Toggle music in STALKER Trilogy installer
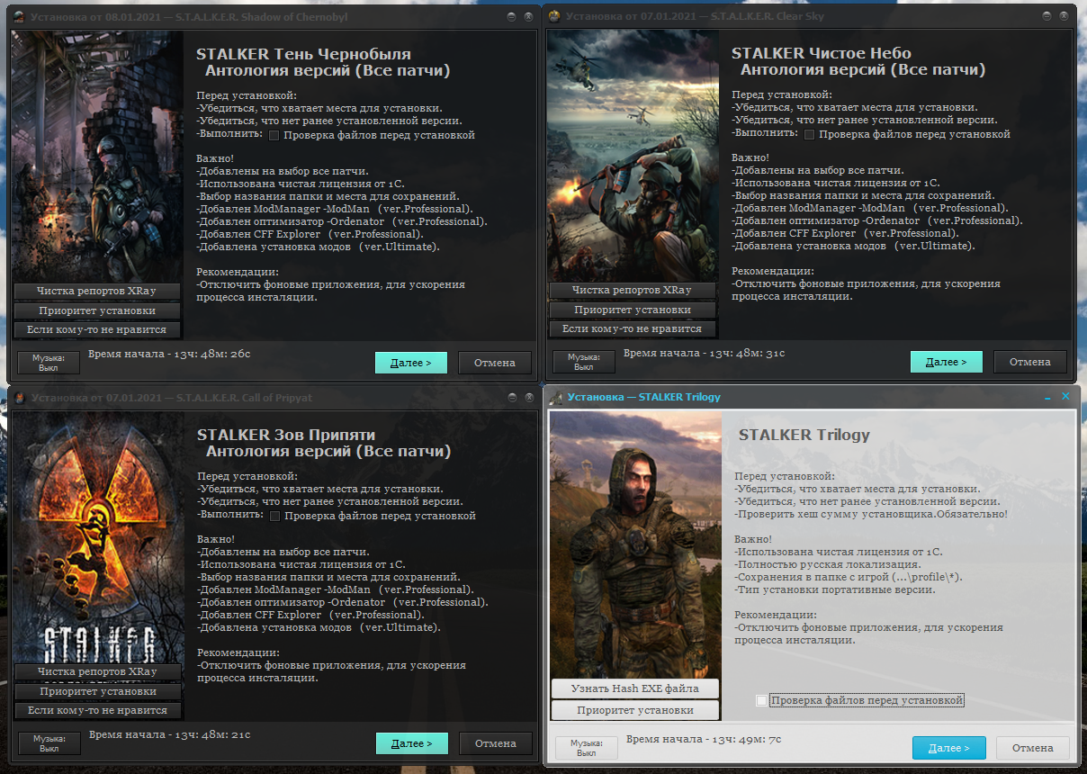 pyautogui.click(x=587, y=747)
